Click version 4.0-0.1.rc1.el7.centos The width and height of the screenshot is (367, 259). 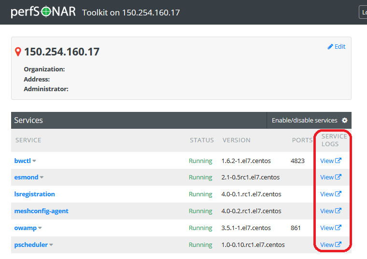click(251, 194)
